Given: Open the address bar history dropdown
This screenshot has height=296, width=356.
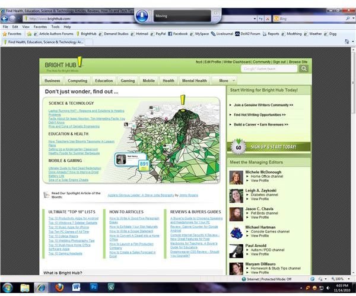Looking at the screenshot, I should point(255,18).
